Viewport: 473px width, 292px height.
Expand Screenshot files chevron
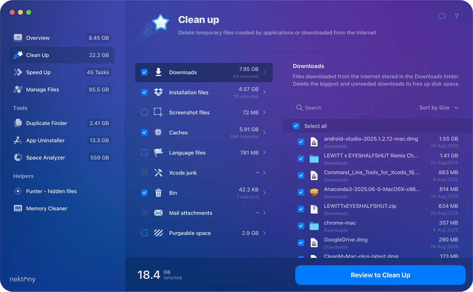(264, 112)
